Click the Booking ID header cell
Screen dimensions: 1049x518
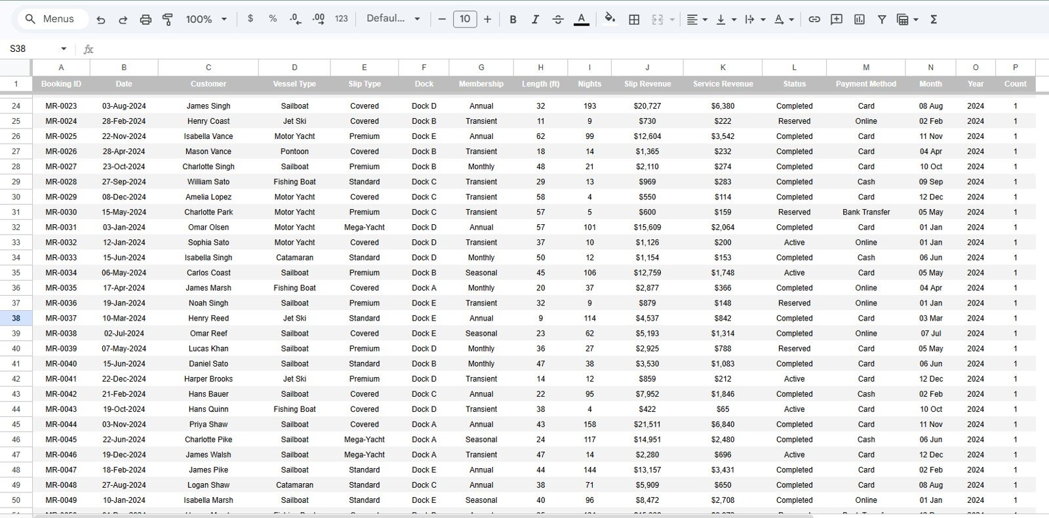(x=61, y=84)
